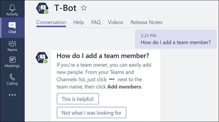Click T-Bot avatar beside the reply message

click(x=42, y=58)
